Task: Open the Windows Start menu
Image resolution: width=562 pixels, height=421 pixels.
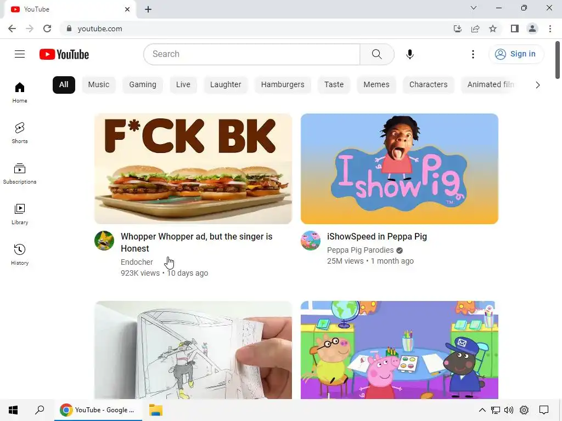Action: [13, 410]
